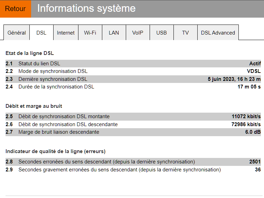This screenshot has height=198, width=264.
Task: Show the USB tab
Action: tap(161, 33)
